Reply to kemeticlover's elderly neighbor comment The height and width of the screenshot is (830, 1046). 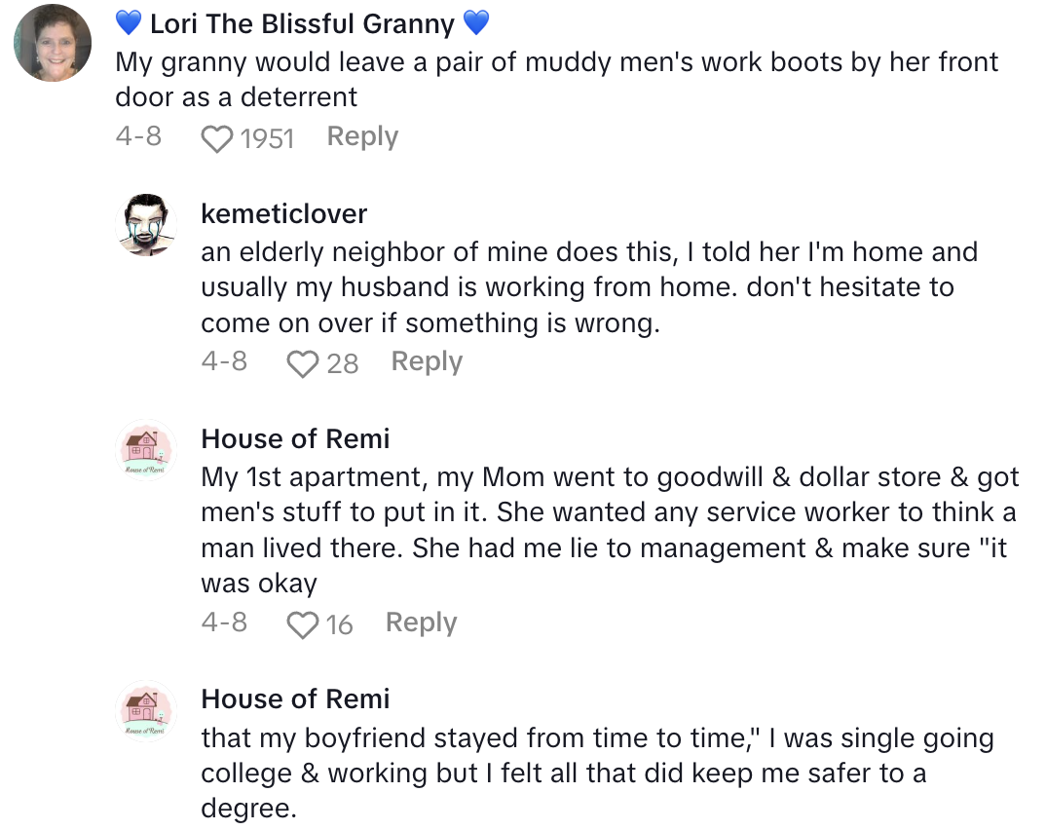[427, 362]
